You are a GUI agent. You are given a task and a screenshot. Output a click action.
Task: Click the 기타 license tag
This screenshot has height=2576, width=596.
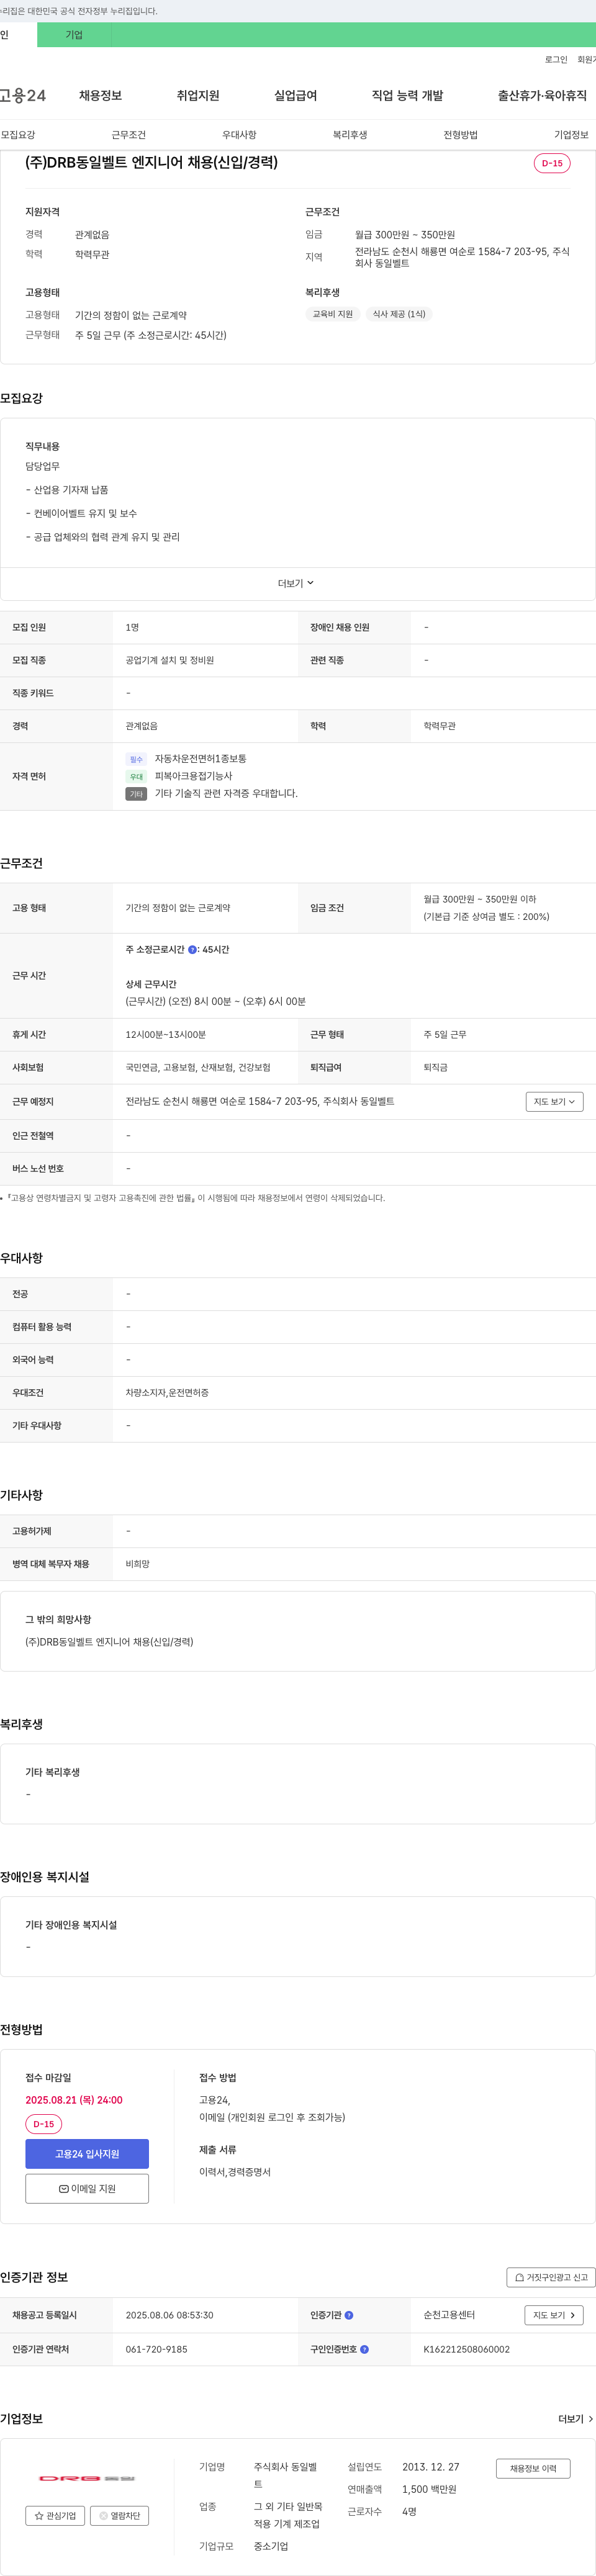pyautogui.click(x=136, y=794)
